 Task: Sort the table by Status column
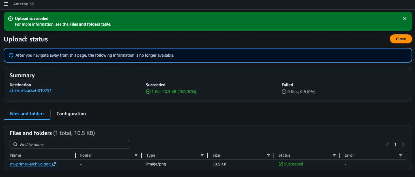pyautogui.click(x=334, y=155)
